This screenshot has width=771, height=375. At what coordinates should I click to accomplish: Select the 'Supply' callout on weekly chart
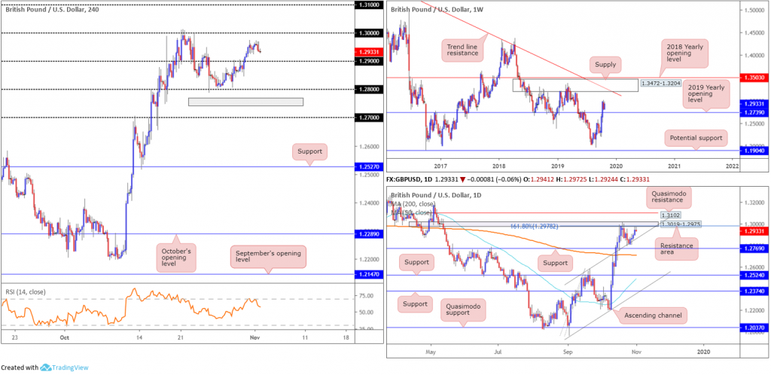(x=606, y=63)
